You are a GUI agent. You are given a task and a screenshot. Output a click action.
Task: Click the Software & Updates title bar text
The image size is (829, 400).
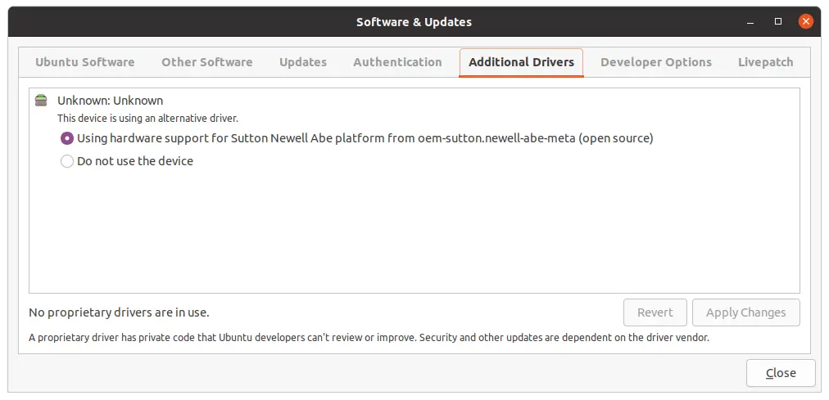[x=414, y=22]
